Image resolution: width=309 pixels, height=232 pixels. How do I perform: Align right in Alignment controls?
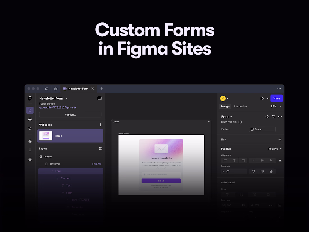[x=243, y=160]
